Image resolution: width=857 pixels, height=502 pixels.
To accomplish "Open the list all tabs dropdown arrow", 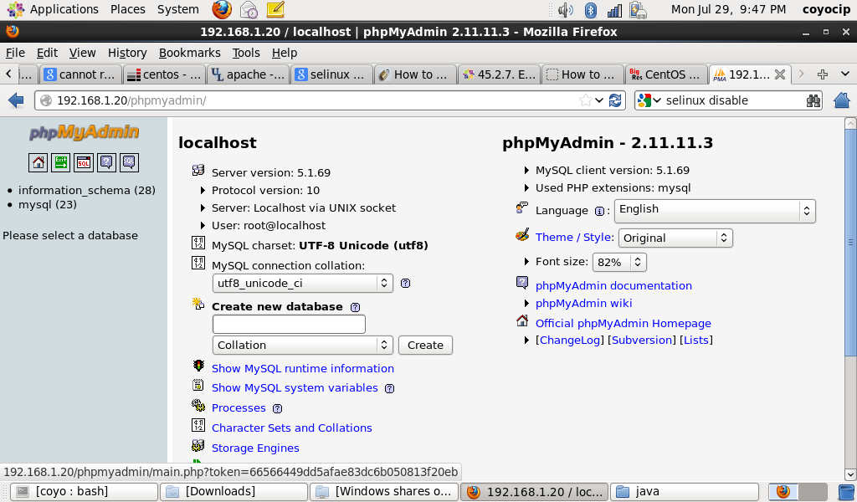I will (x=845, y=74).
